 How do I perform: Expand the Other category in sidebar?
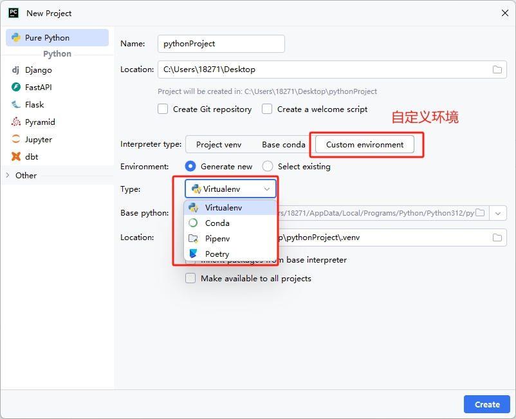8,175
